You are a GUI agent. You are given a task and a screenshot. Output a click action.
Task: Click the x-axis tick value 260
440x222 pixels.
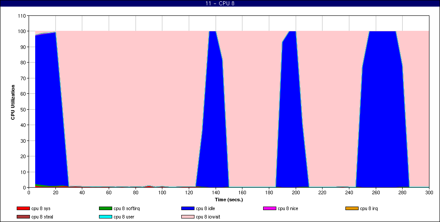pos(376,192)
